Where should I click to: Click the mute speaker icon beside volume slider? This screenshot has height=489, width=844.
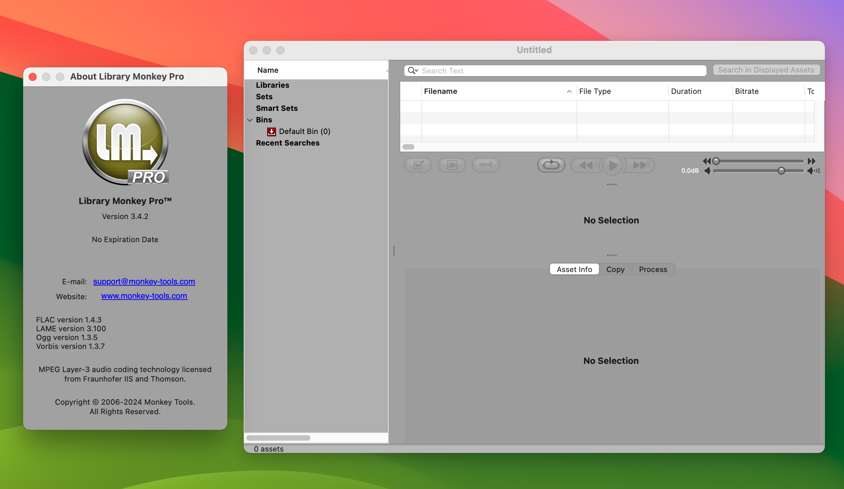pyautogui.click(x=708, y=171)
